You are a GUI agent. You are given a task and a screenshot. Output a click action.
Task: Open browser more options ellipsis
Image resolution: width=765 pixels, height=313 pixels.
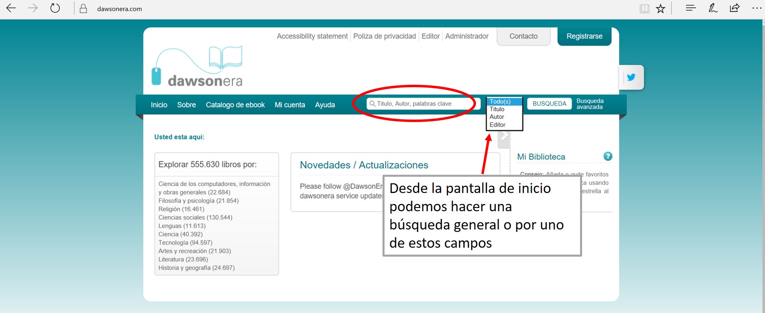pyautogui.click(x=756, y=8)
